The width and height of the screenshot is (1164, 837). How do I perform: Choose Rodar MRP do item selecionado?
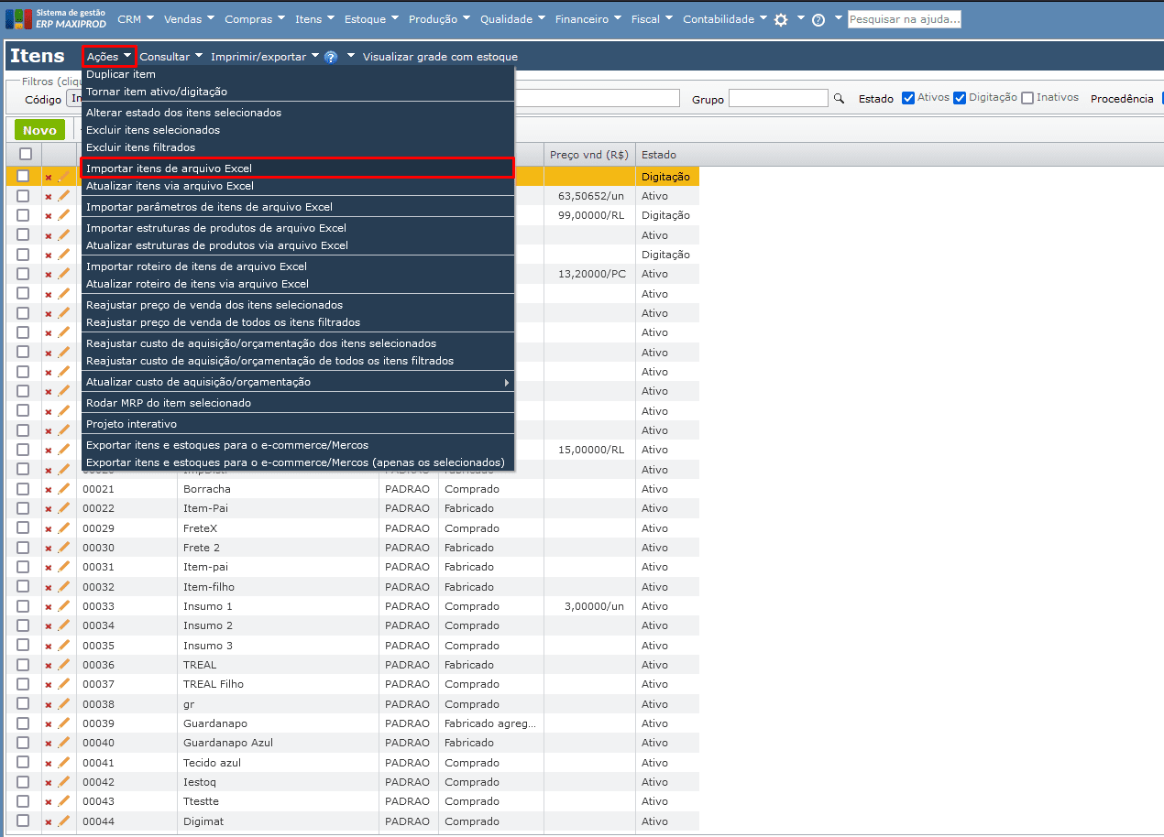pos(169,403)
